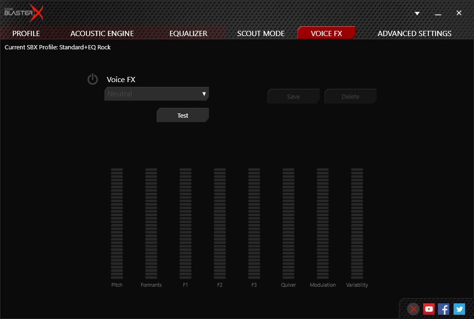Open the Twitter link icon

459,309
